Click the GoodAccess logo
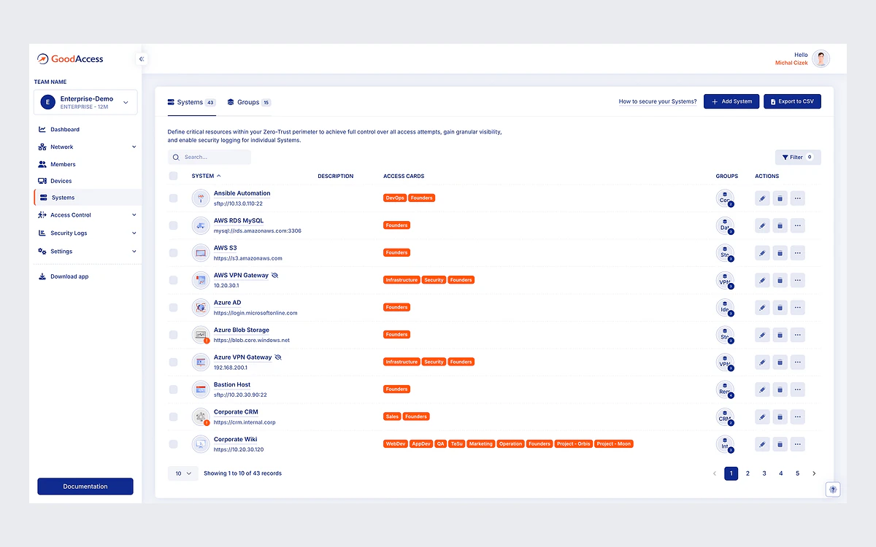Viewport: 876px width, 547px height. (70, 59)
